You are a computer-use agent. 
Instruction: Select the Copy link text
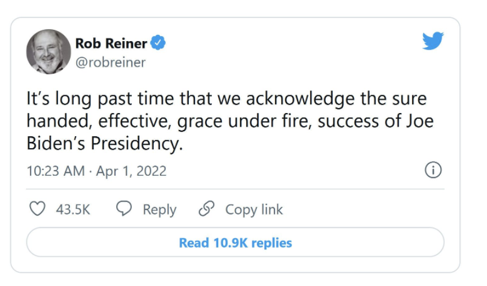[x=254, y=210]
